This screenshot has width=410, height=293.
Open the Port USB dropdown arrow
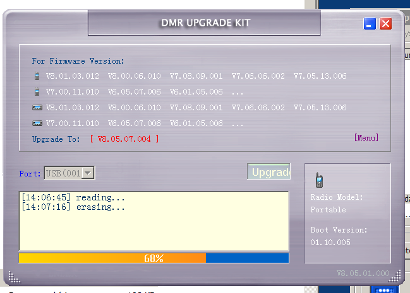[x=88, y=173]
